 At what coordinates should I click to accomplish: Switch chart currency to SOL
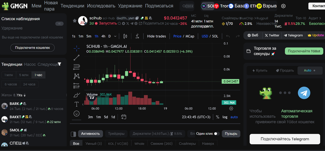pos(215,36)
